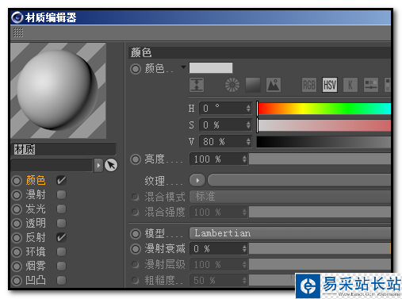Screen dimensions: 402x299
Task: Enable the 漫射 channel checkbox
Action: [x=61, y=195]
